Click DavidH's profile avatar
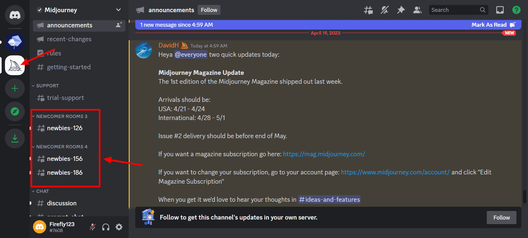The width and height of the screenshot is (528, 238). [x=144, y=50]
